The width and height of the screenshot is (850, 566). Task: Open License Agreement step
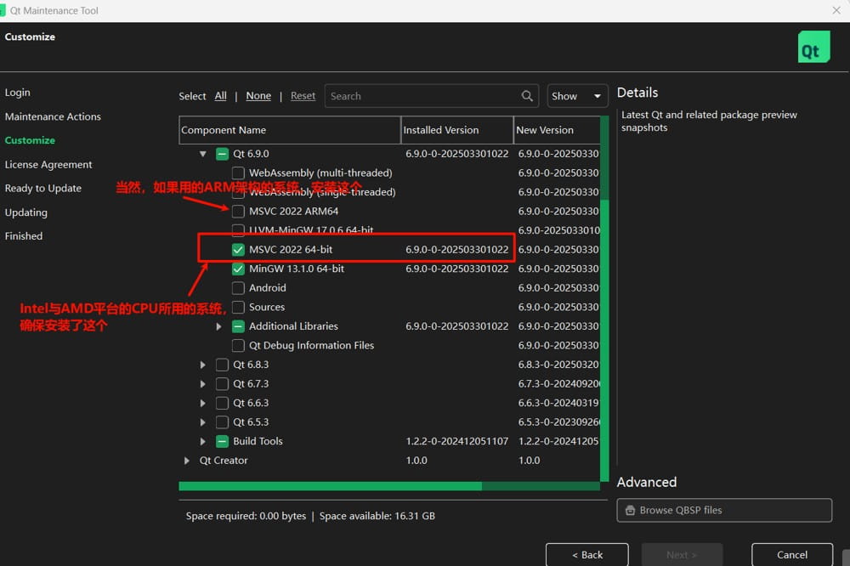48,164
